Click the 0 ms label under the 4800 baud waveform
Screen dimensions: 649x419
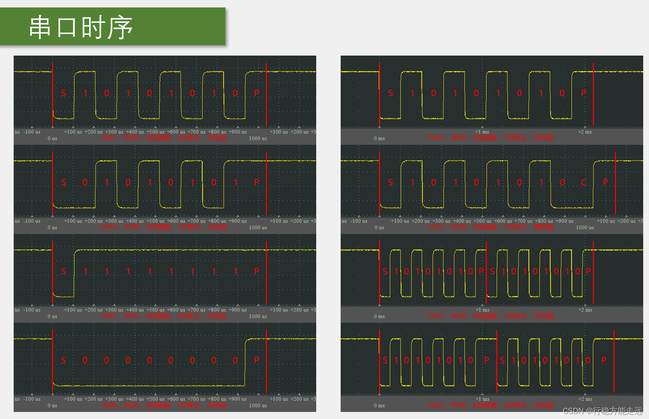[x=379, y=139]
